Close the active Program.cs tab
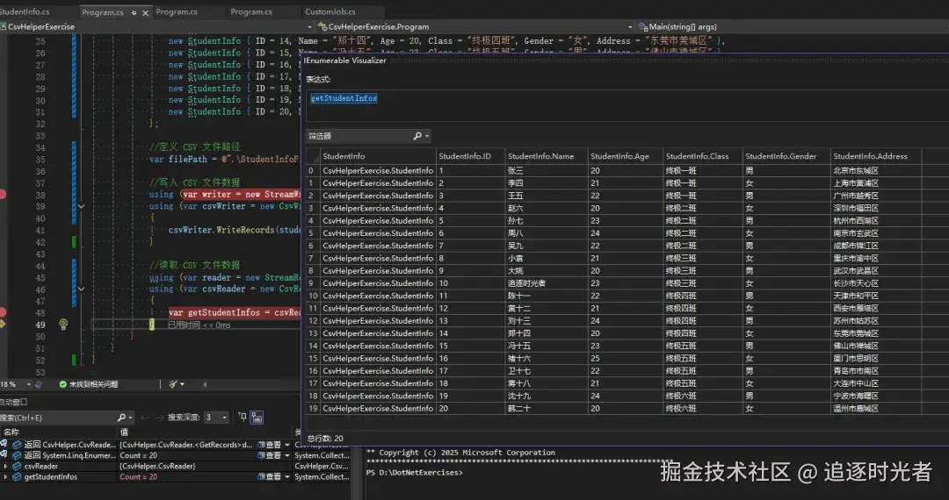Viewport: 949px width, 500px height. 145,12
